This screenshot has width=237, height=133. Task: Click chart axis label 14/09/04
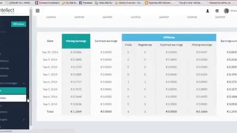pyautogui.click(x=79, y=17)
